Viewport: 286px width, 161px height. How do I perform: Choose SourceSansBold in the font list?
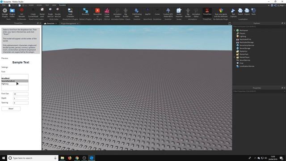click(x=15, y=81)
